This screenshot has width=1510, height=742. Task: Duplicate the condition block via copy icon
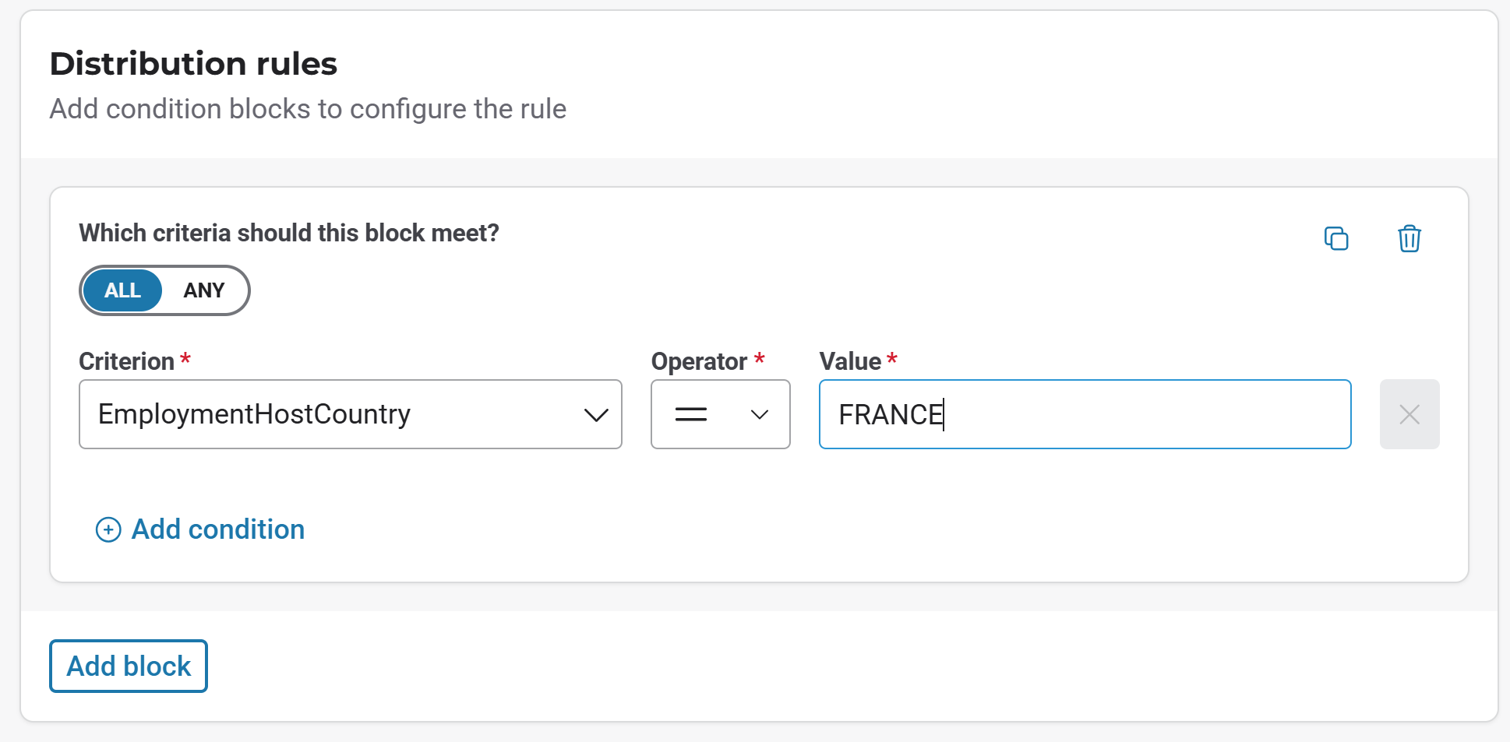tap(1336, 238)
